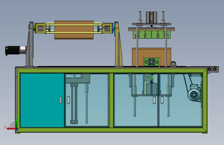Screen dimensions: 224x145
Task: Click the bottom green frame beam
Action: (111, 130)
